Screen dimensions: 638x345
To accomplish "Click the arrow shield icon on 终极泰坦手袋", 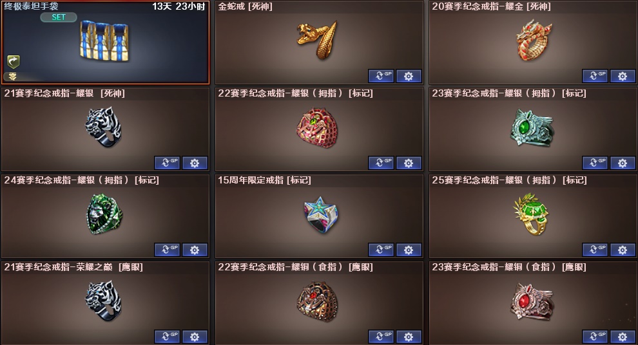I will [x=14, y=62].
